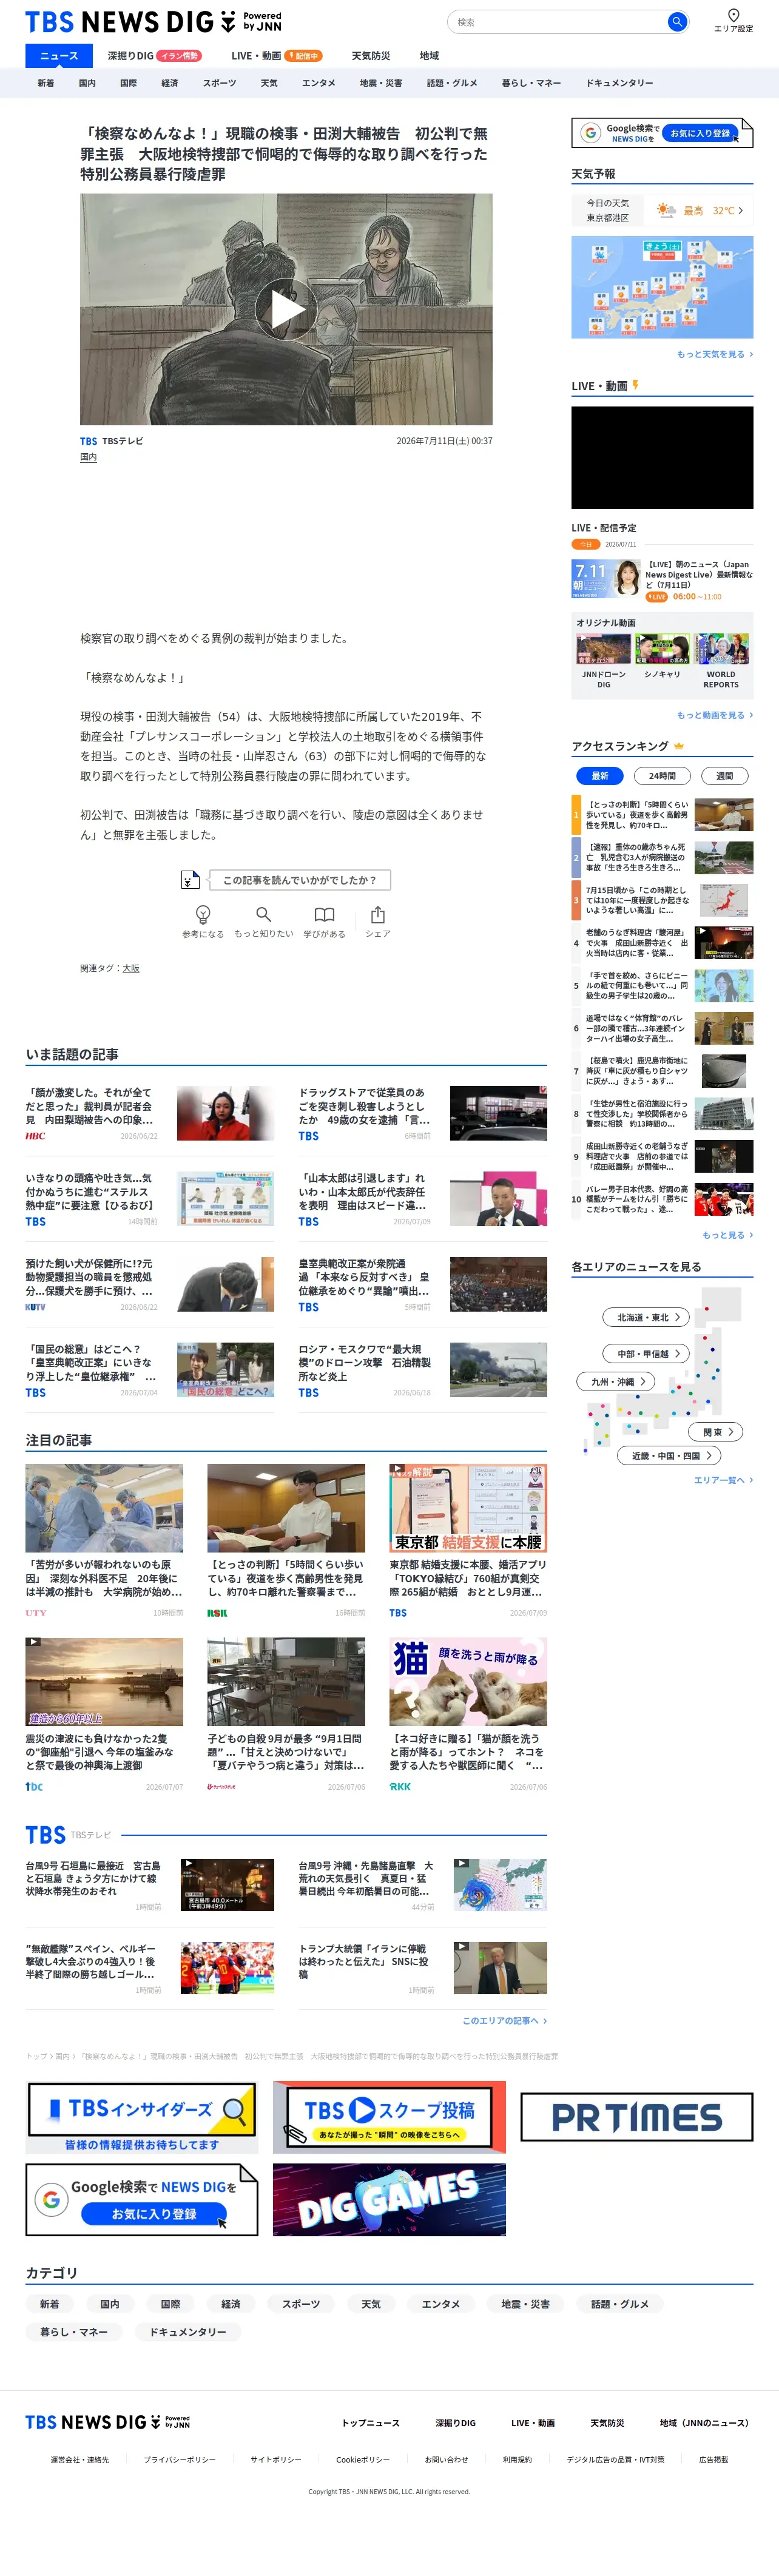Image resolution: width=779 pixels, height=2576 pixels.
Task: Select 新着 in the top sub-navigation
Action: click(x=46, y=83)
